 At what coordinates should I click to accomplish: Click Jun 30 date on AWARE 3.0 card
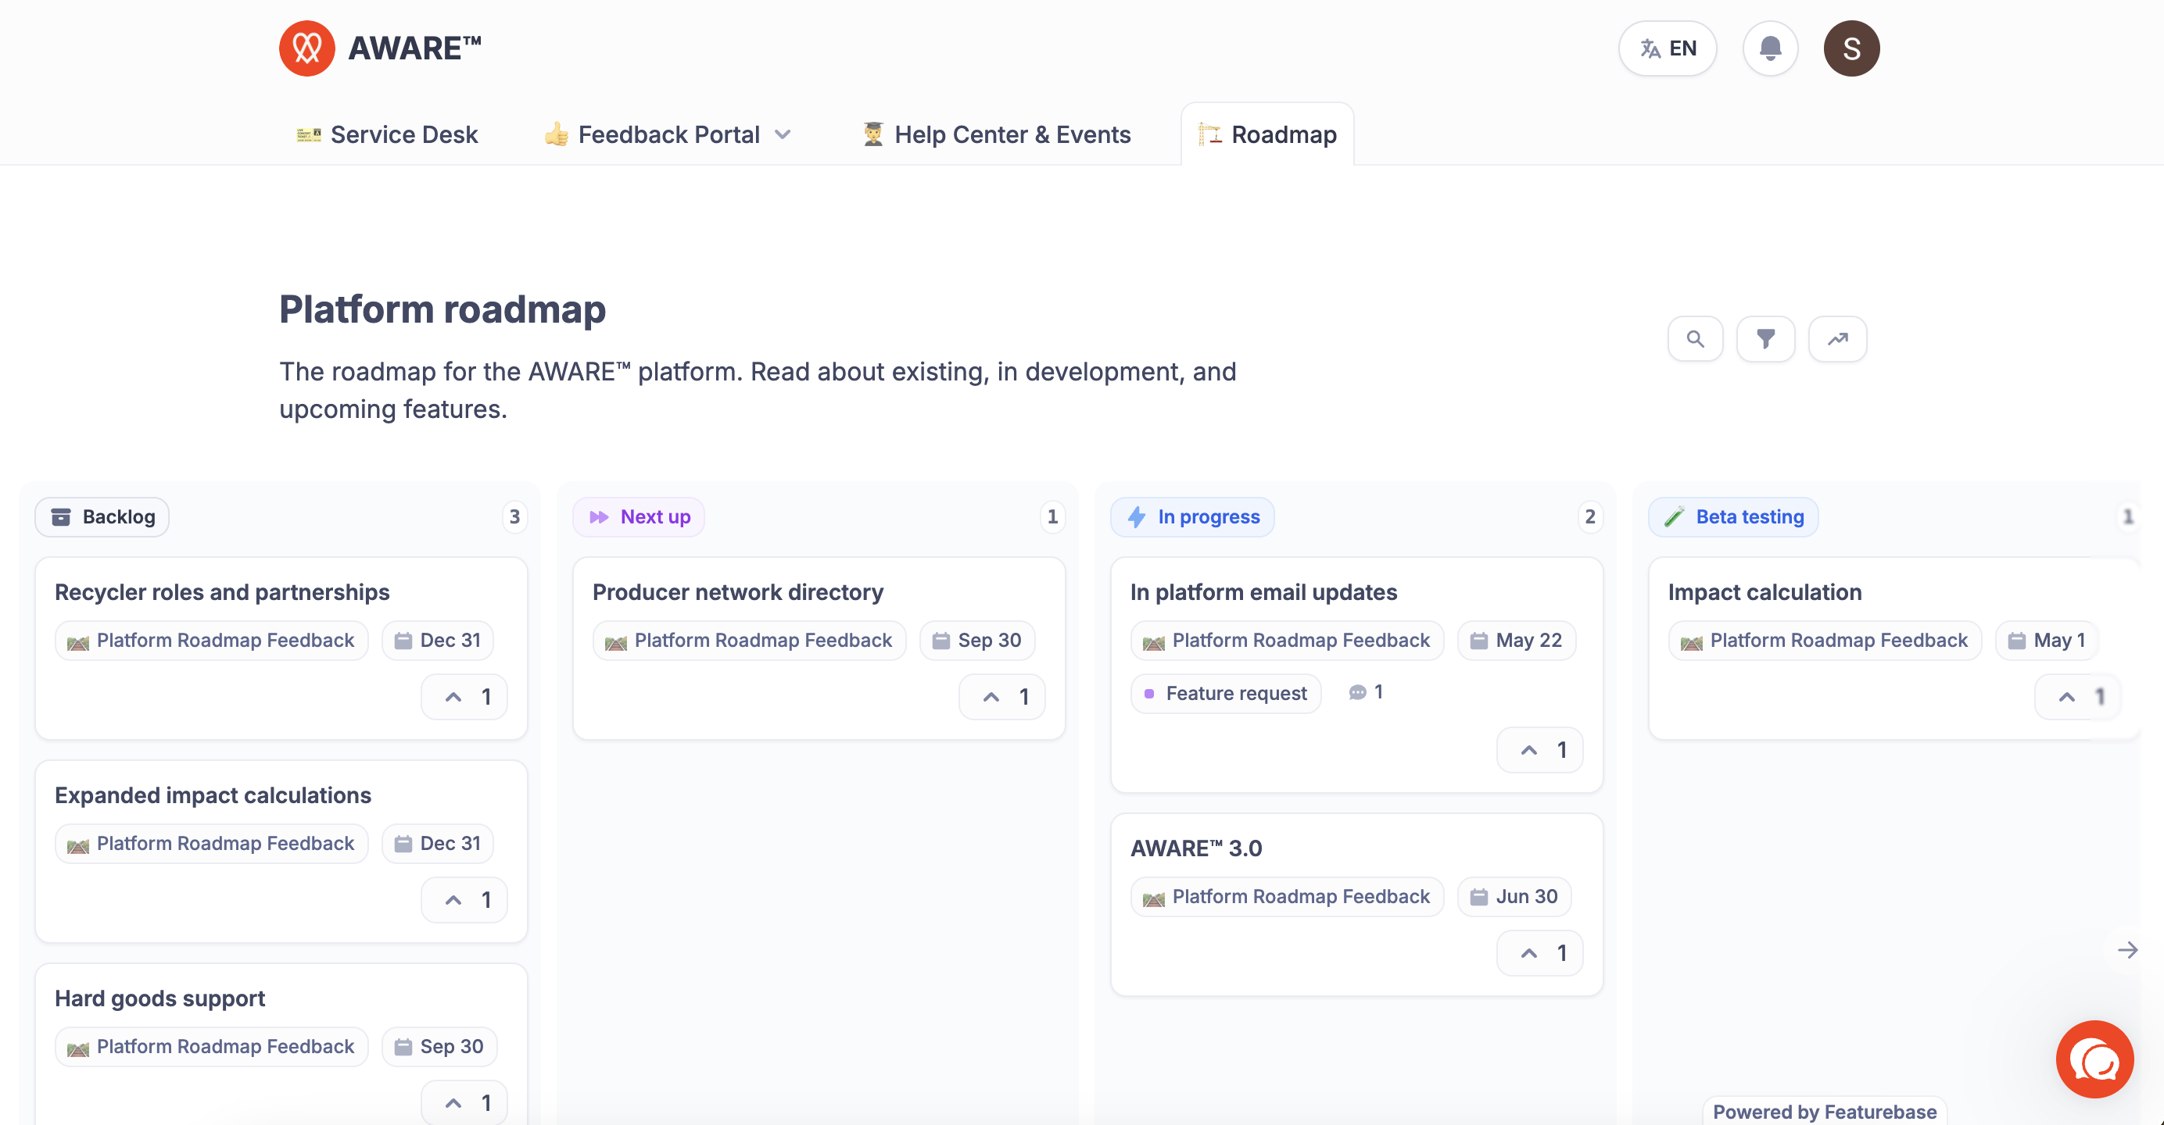(x=1514, y=897)
